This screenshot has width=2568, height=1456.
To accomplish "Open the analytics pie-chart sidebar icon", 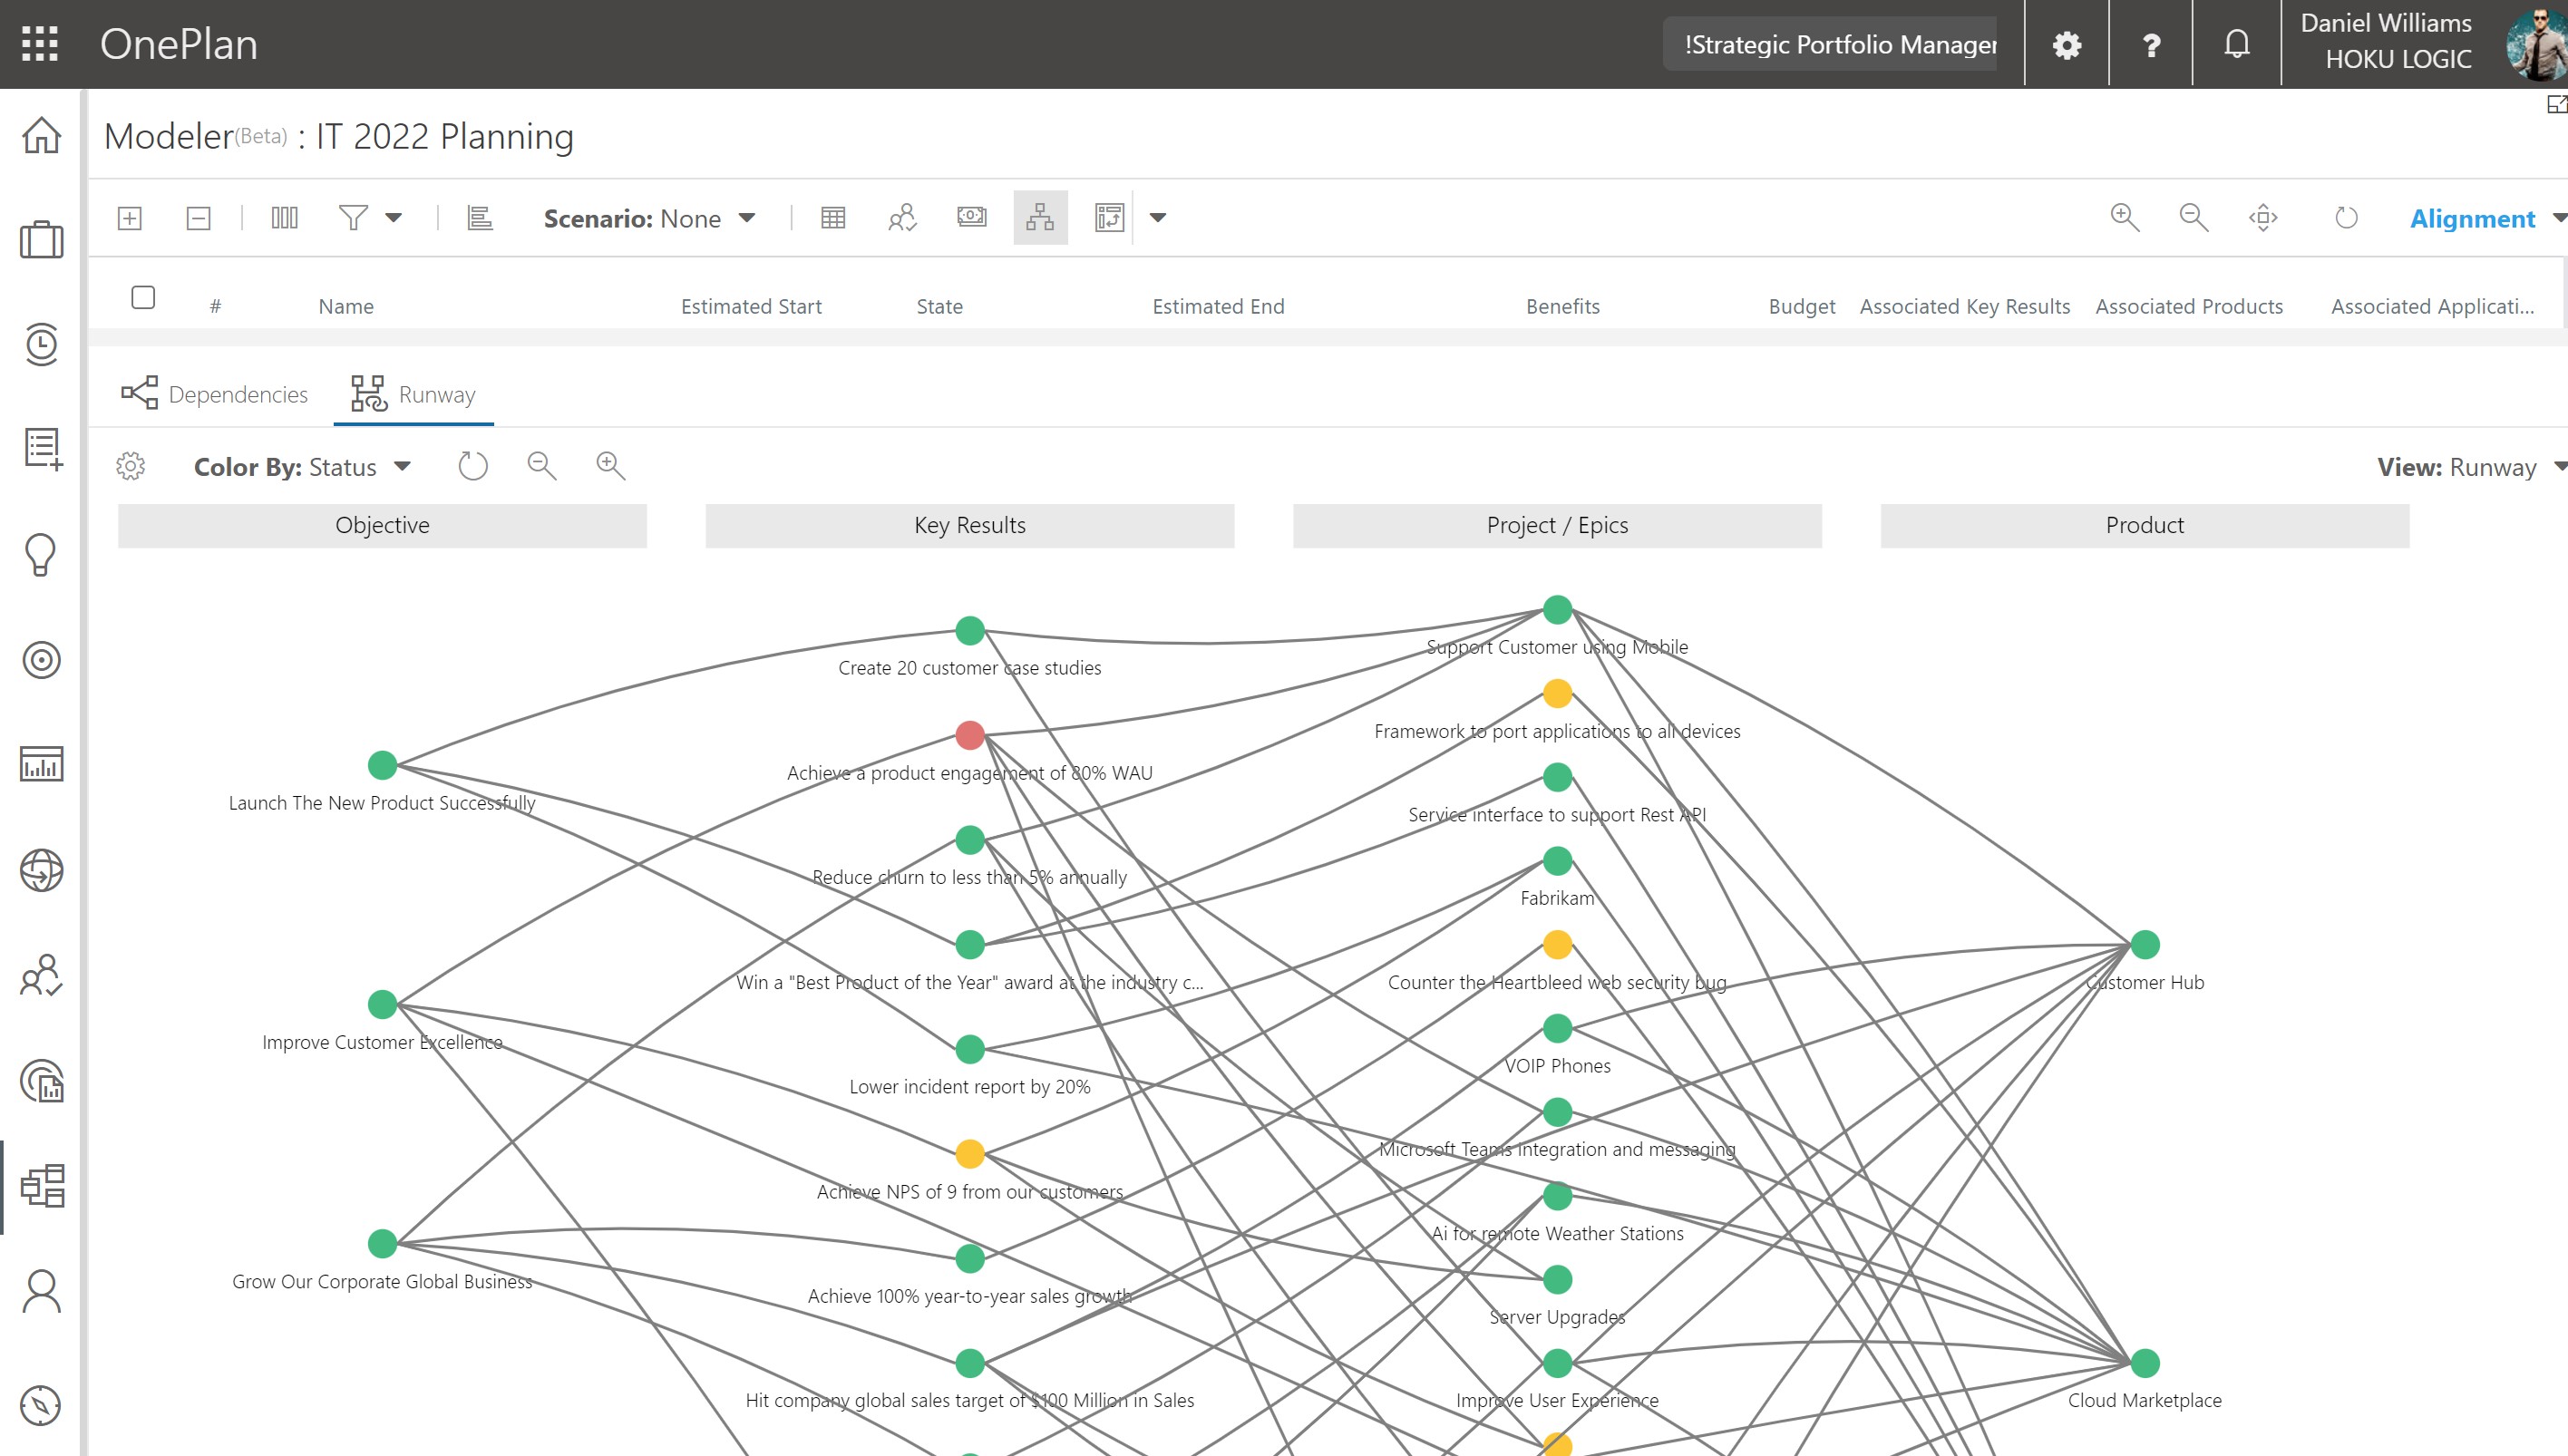I will [x=41, y=1081].
